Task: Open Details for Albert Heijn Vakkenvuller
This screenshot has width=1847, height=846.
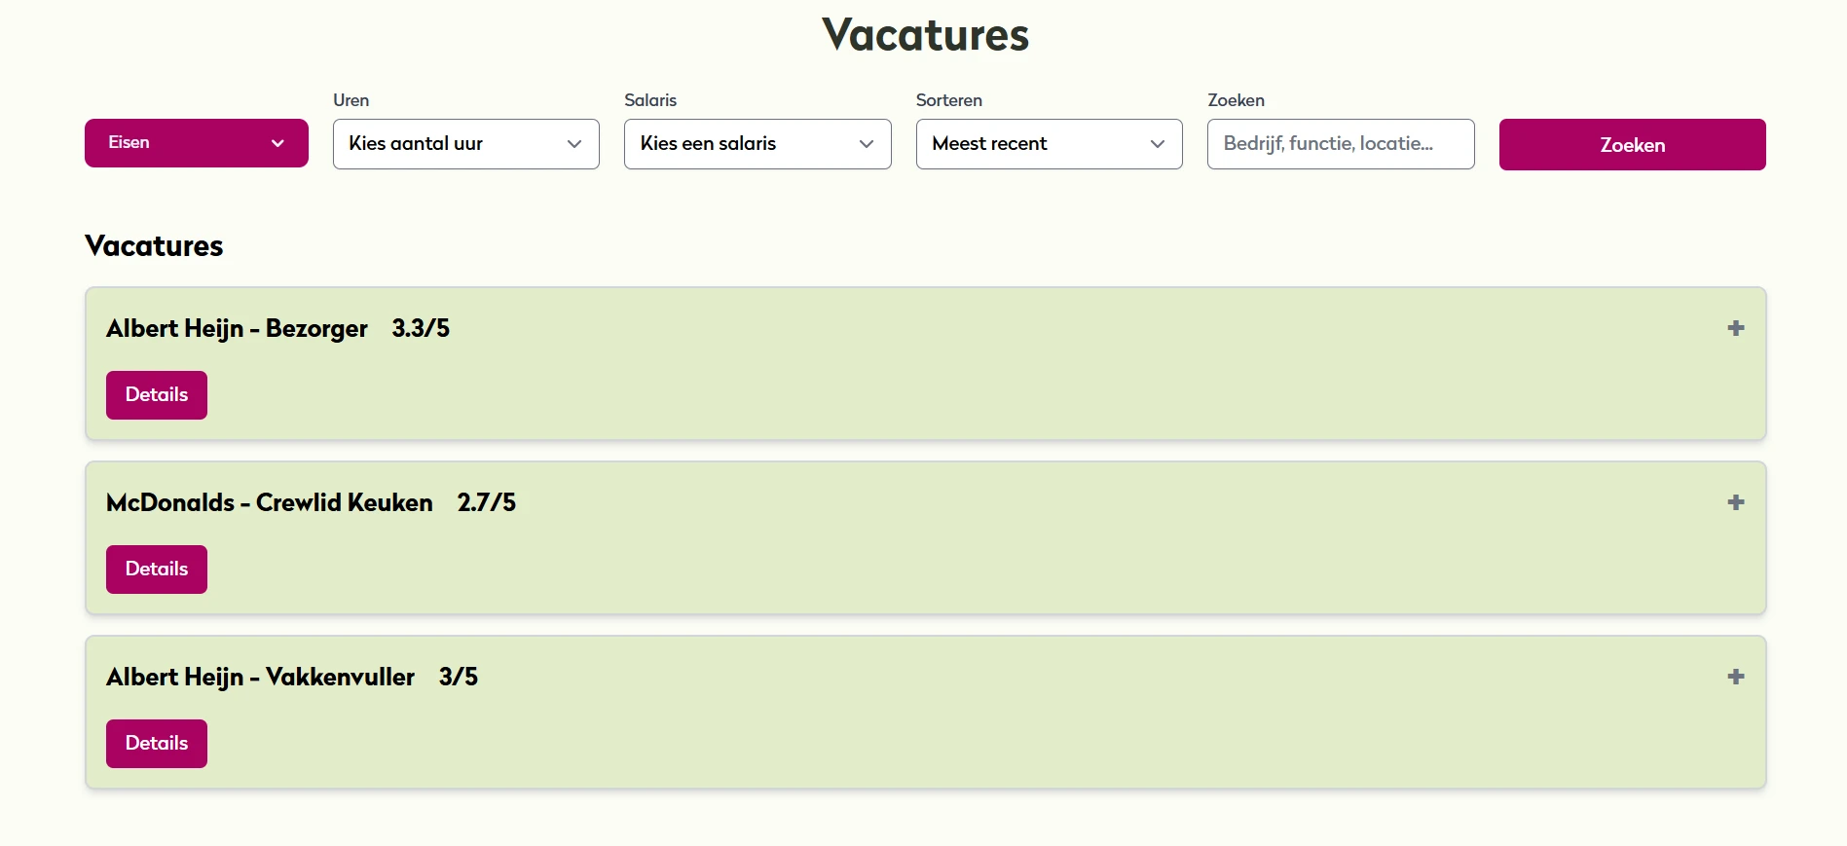Action: (x=156, y=743)
